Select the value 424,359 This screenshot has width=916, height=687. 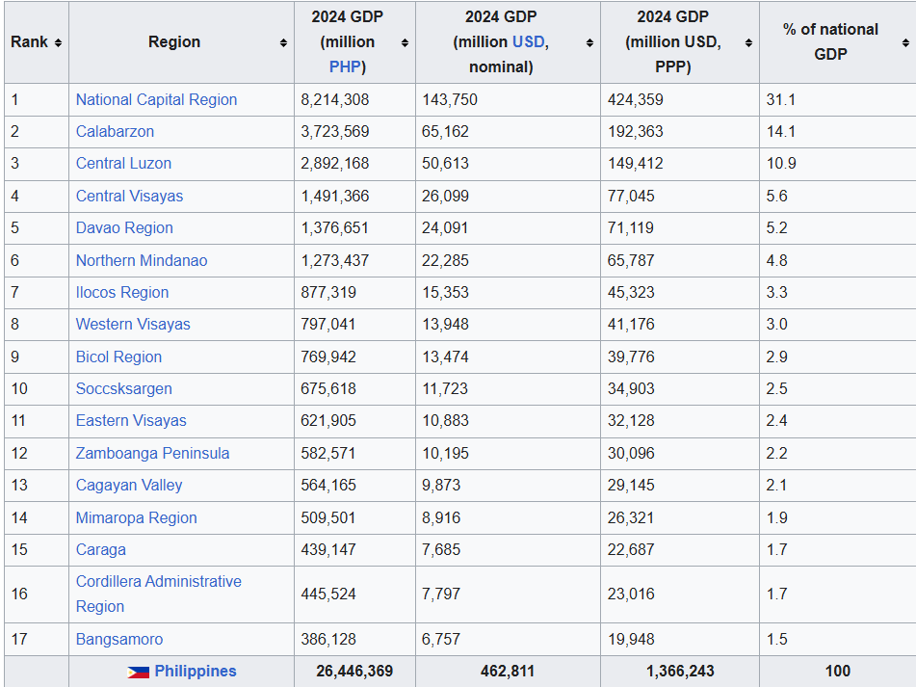click(x=635, y=100)
